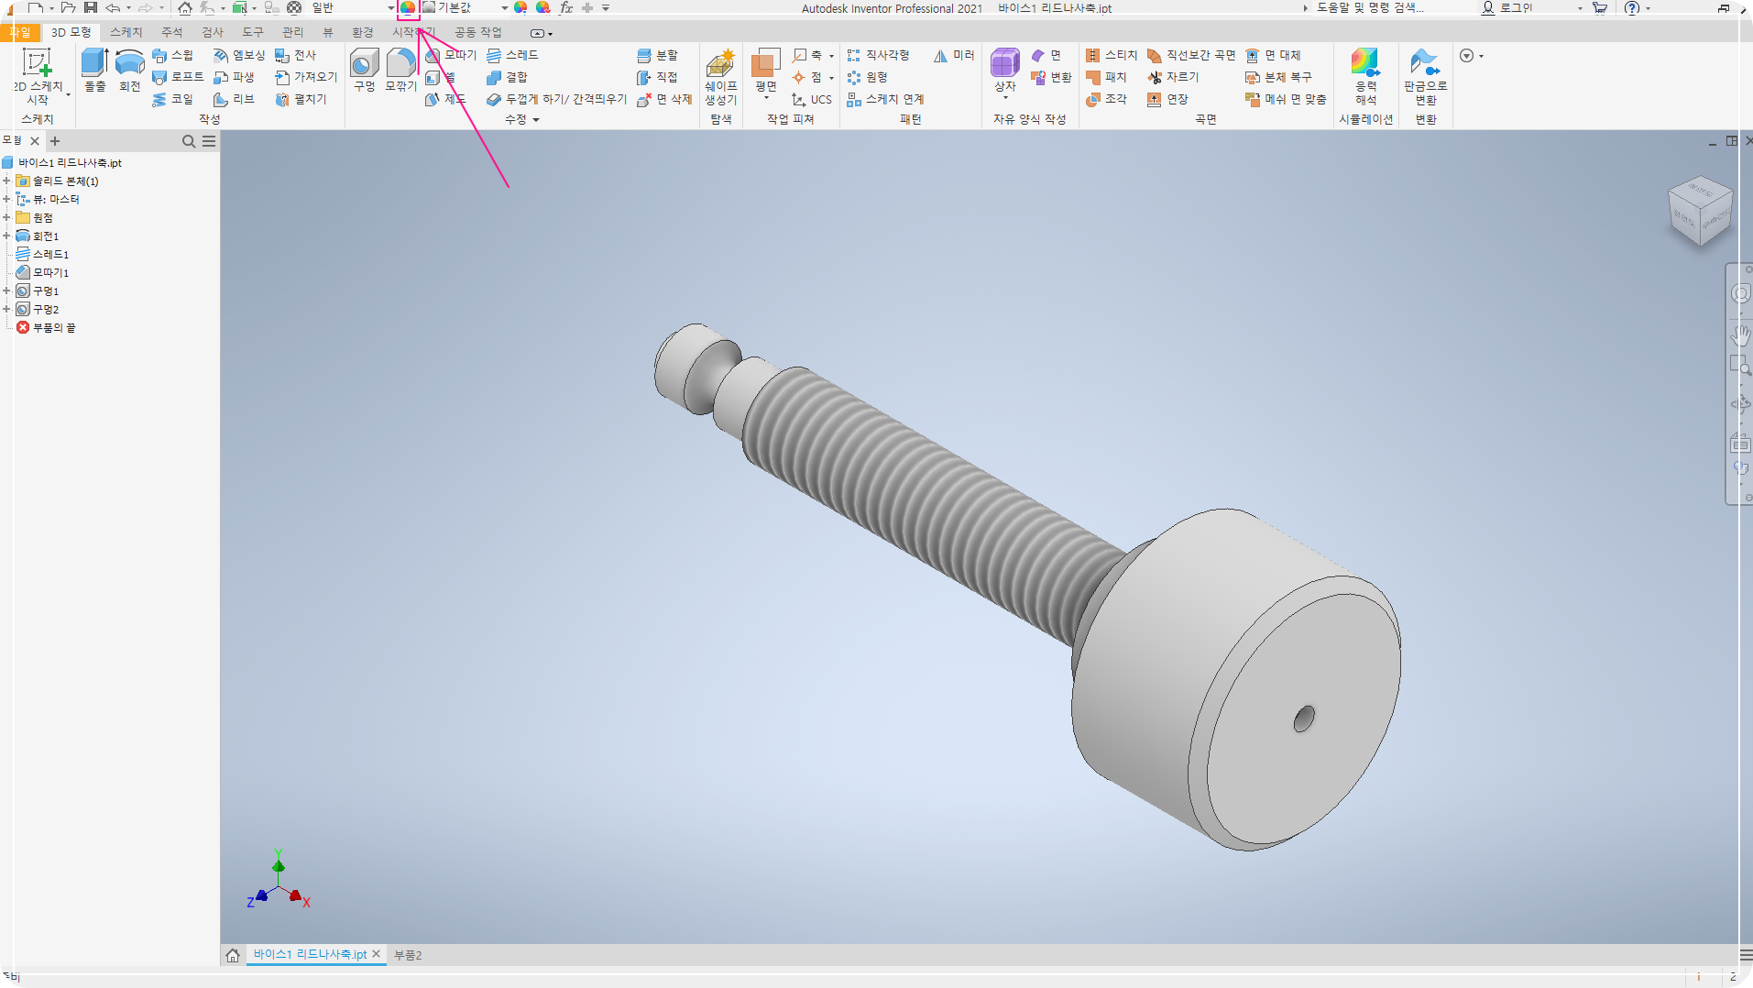Switch to the 주석 ribbon tab
Image resolution: width=1753 pixels, height=988 pixels.
click(171, 32)
